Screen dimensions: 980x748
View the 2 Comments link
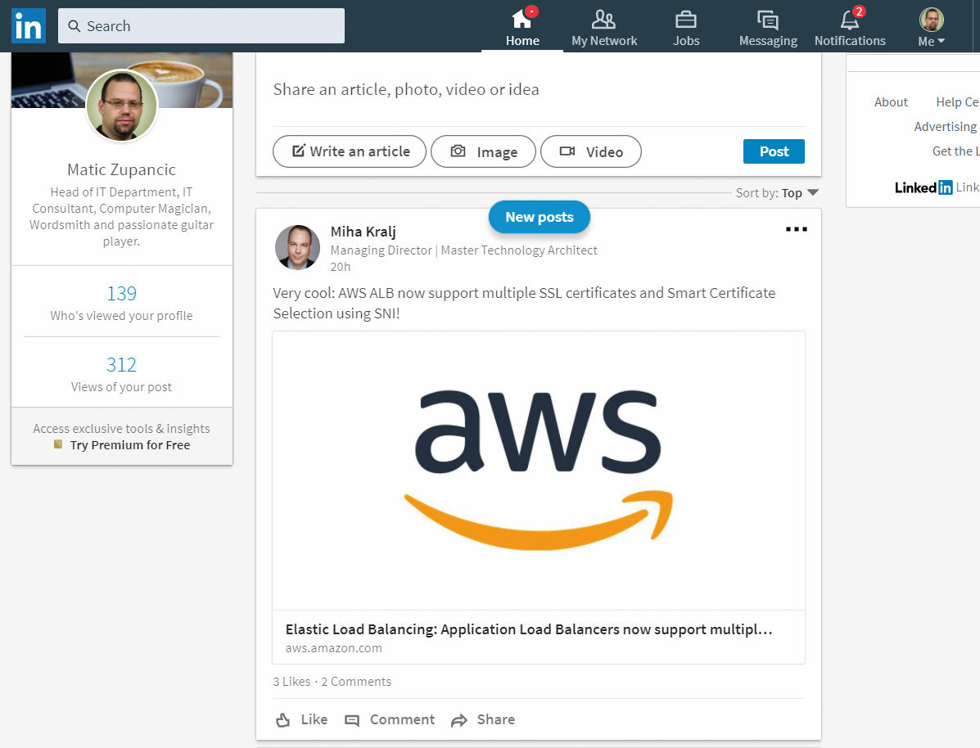click(x=356, y=681)
